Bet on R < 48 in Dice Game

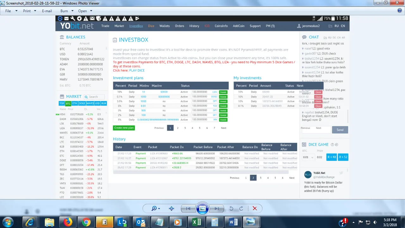point(332,157)
